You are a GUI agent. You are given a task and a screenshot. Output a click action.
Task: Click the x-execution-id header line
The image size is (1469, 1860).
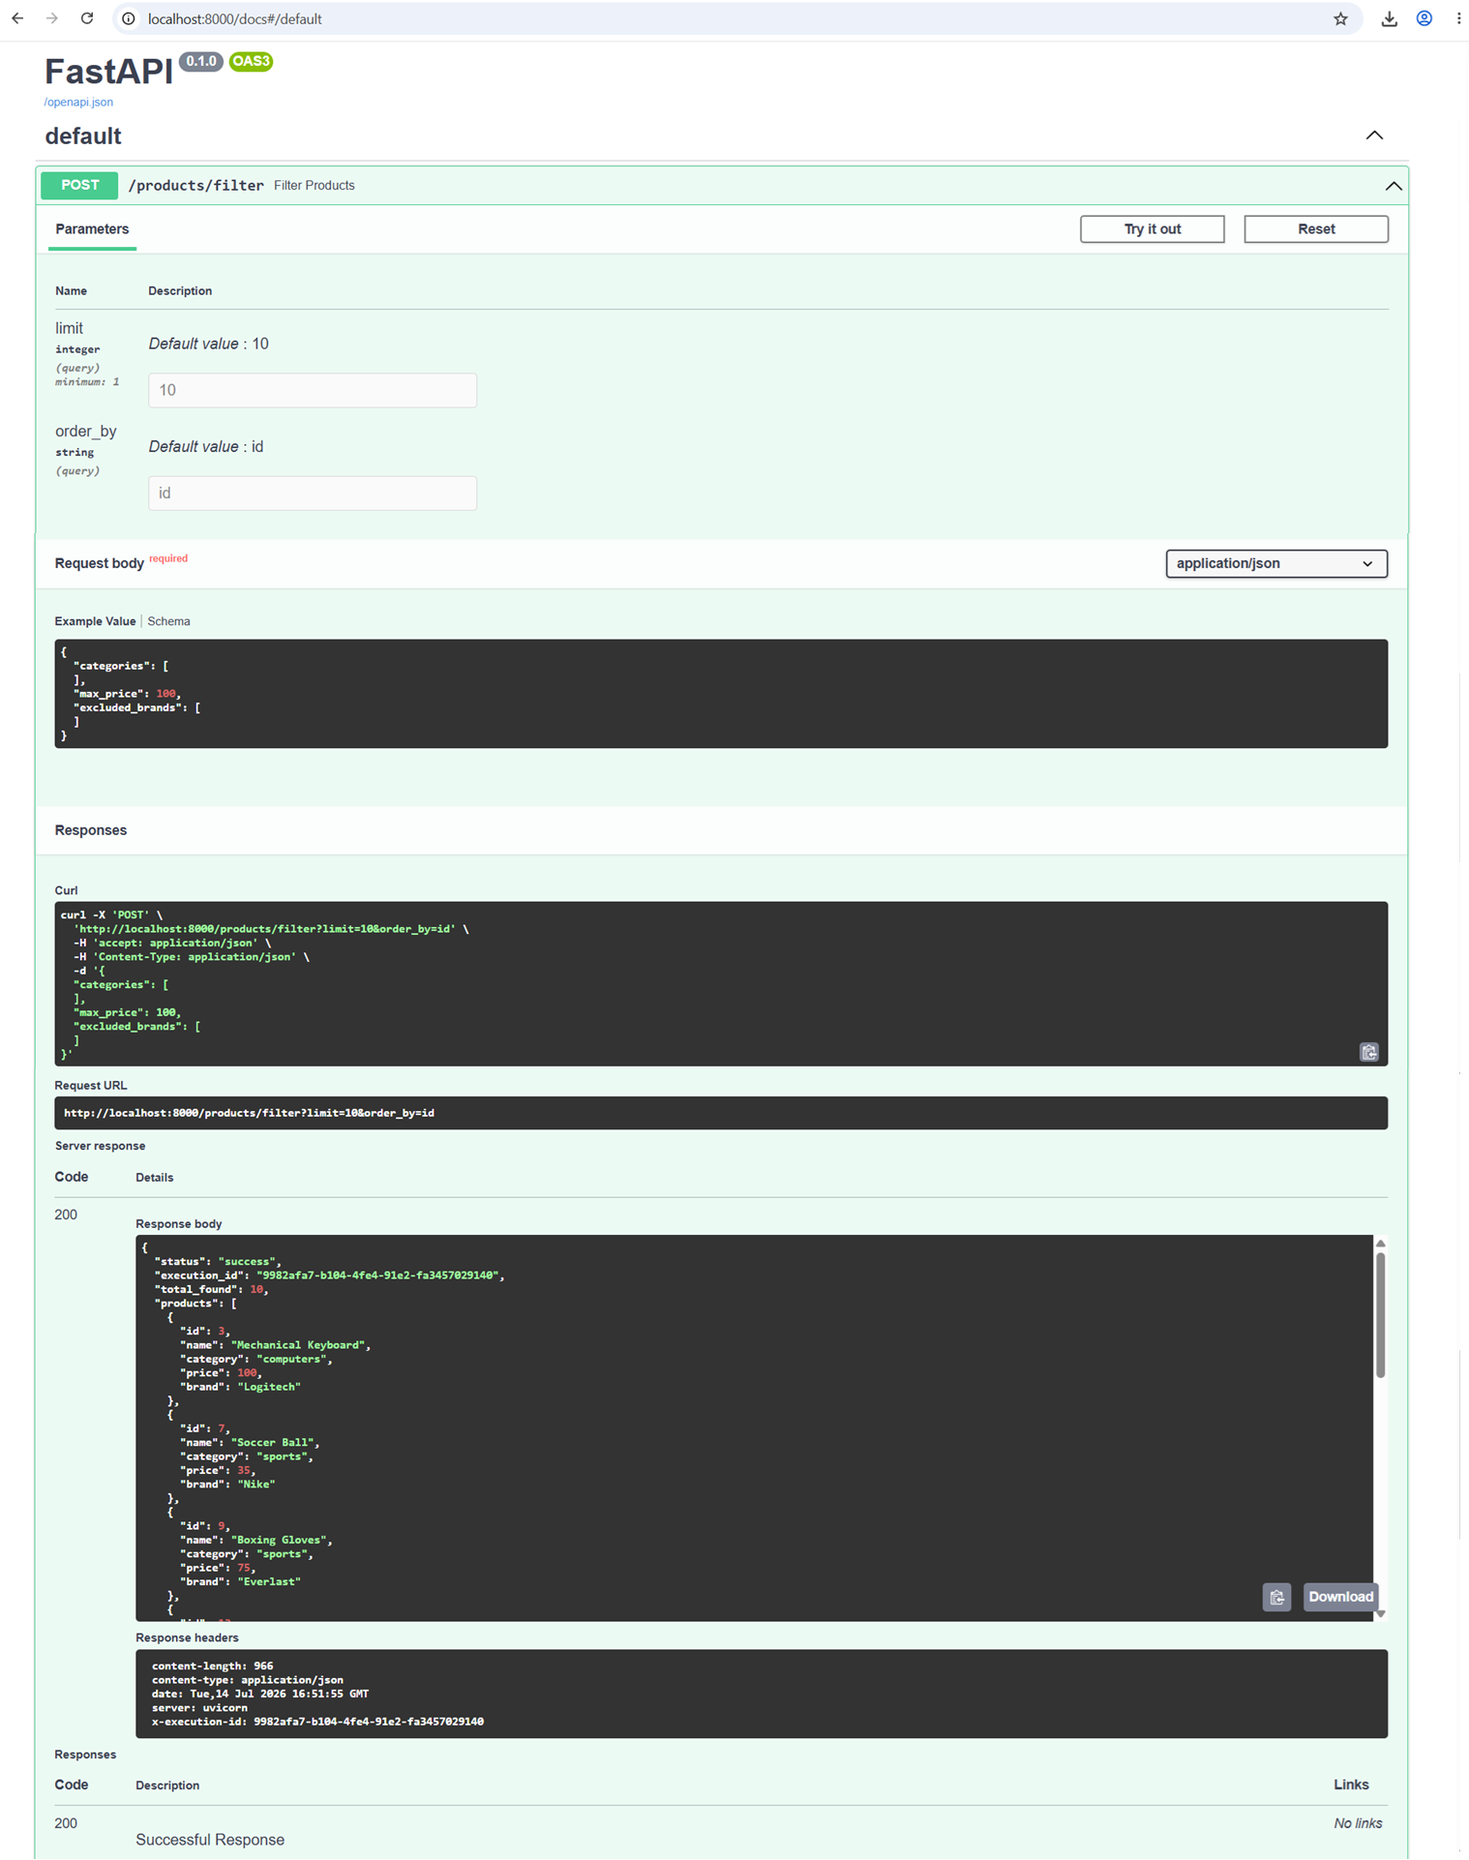317,1722
